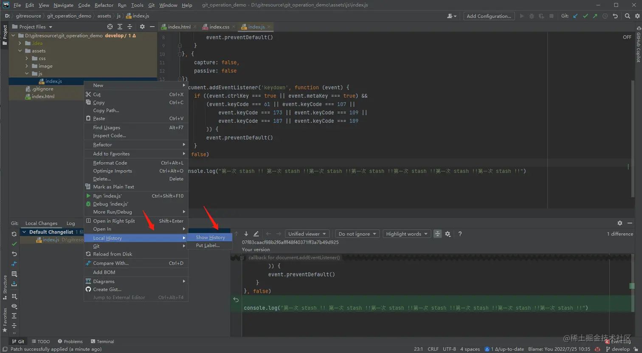Collapse the assets folder in project tree

20,51
